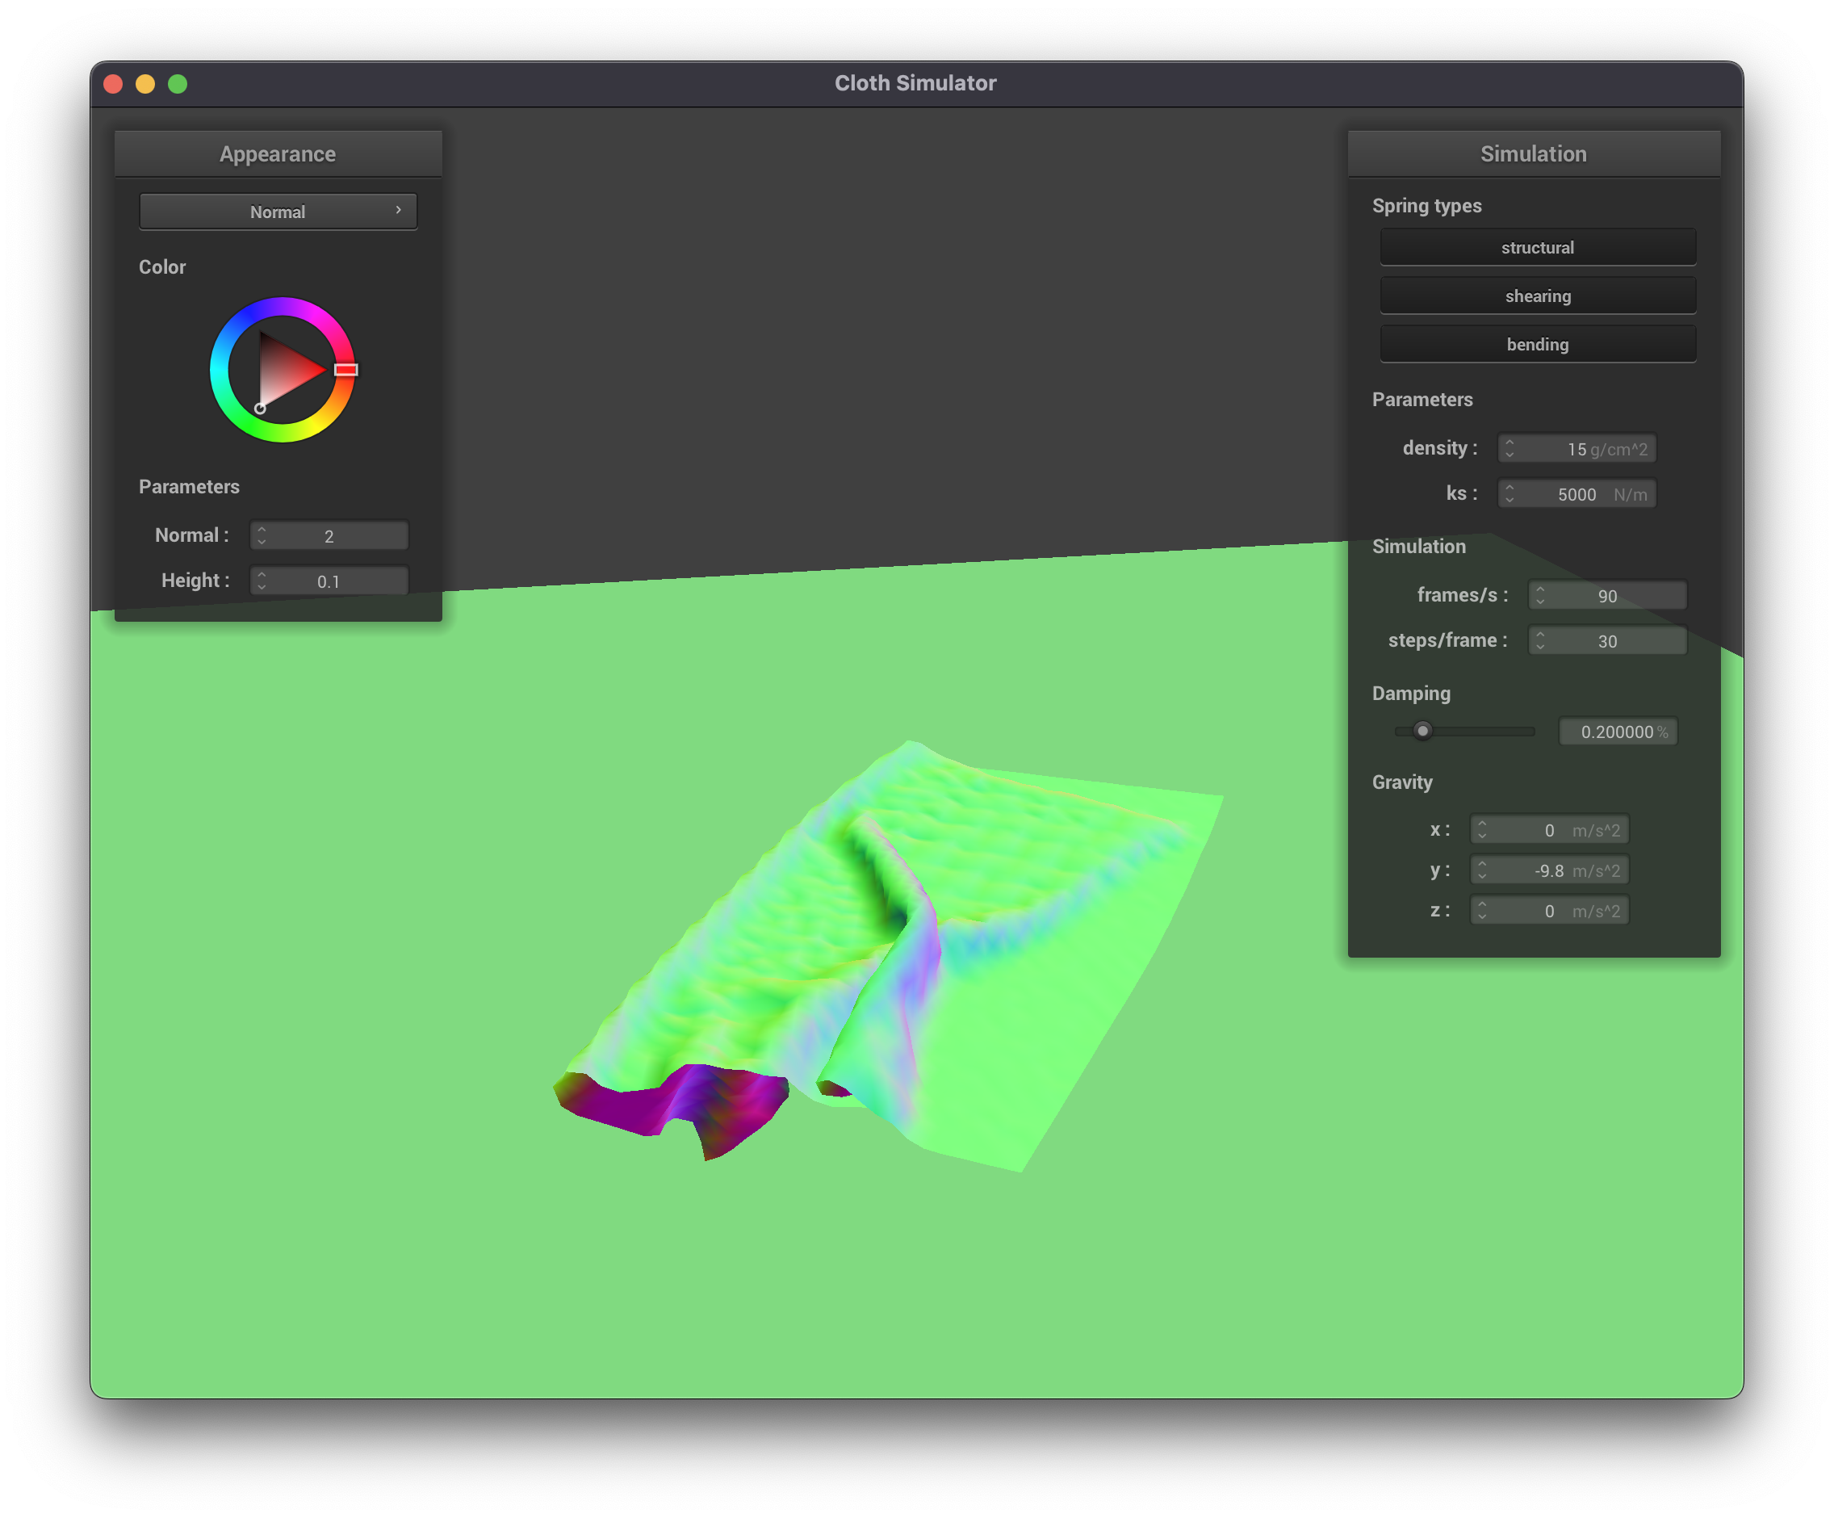Click the ks stepper arrows
Viewport: 1834px width, 1518px height.
[1510, 494]
